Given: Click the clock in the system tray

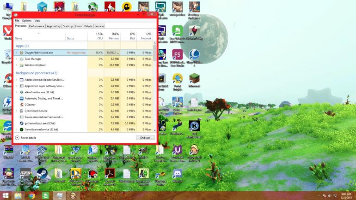Looking at the screenshot, I should 346,196.
